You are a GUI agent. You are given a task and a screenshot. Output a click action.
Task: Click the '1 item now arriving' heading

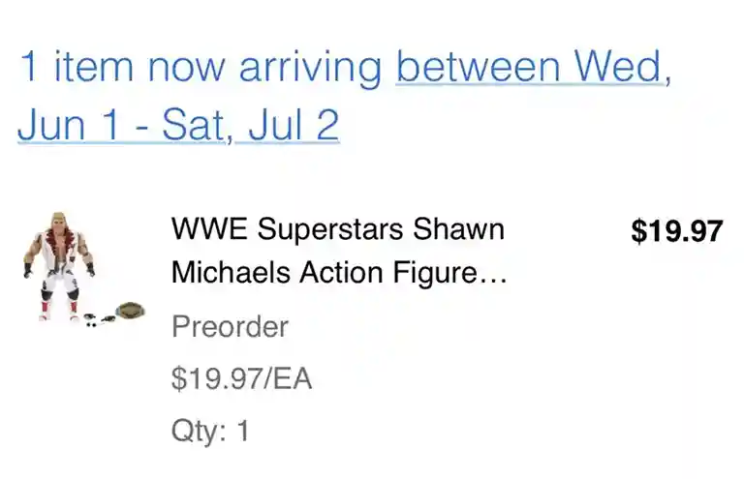click(x=201, y=67)
